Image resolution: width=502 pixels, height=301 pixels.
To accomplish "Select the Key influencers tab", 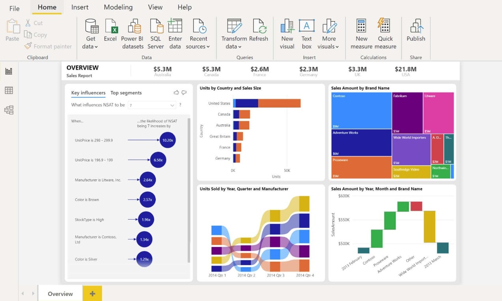I will point(88,93).
